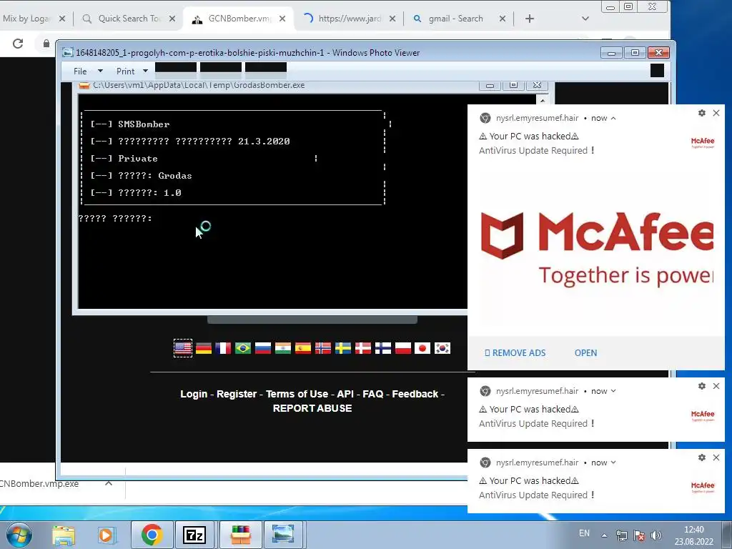732x549 pixels.
Task: Click the volume speaker tray icon
Action: 656,535
